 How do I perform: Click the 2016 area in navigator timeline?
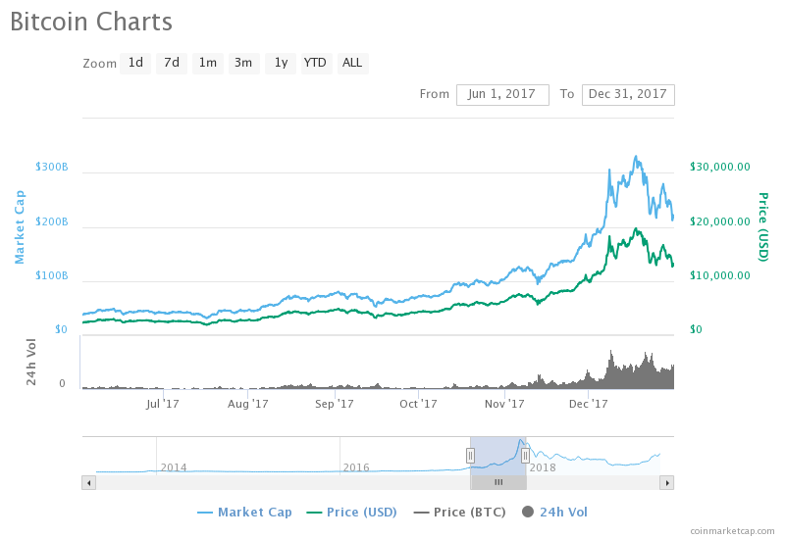356,467
